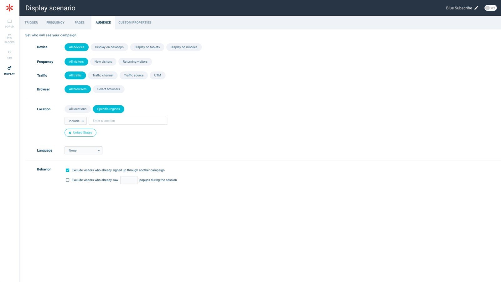This screenshot has height=282, width=501.
Task: Click the popups count input field
Action: (x=129, y=180)
